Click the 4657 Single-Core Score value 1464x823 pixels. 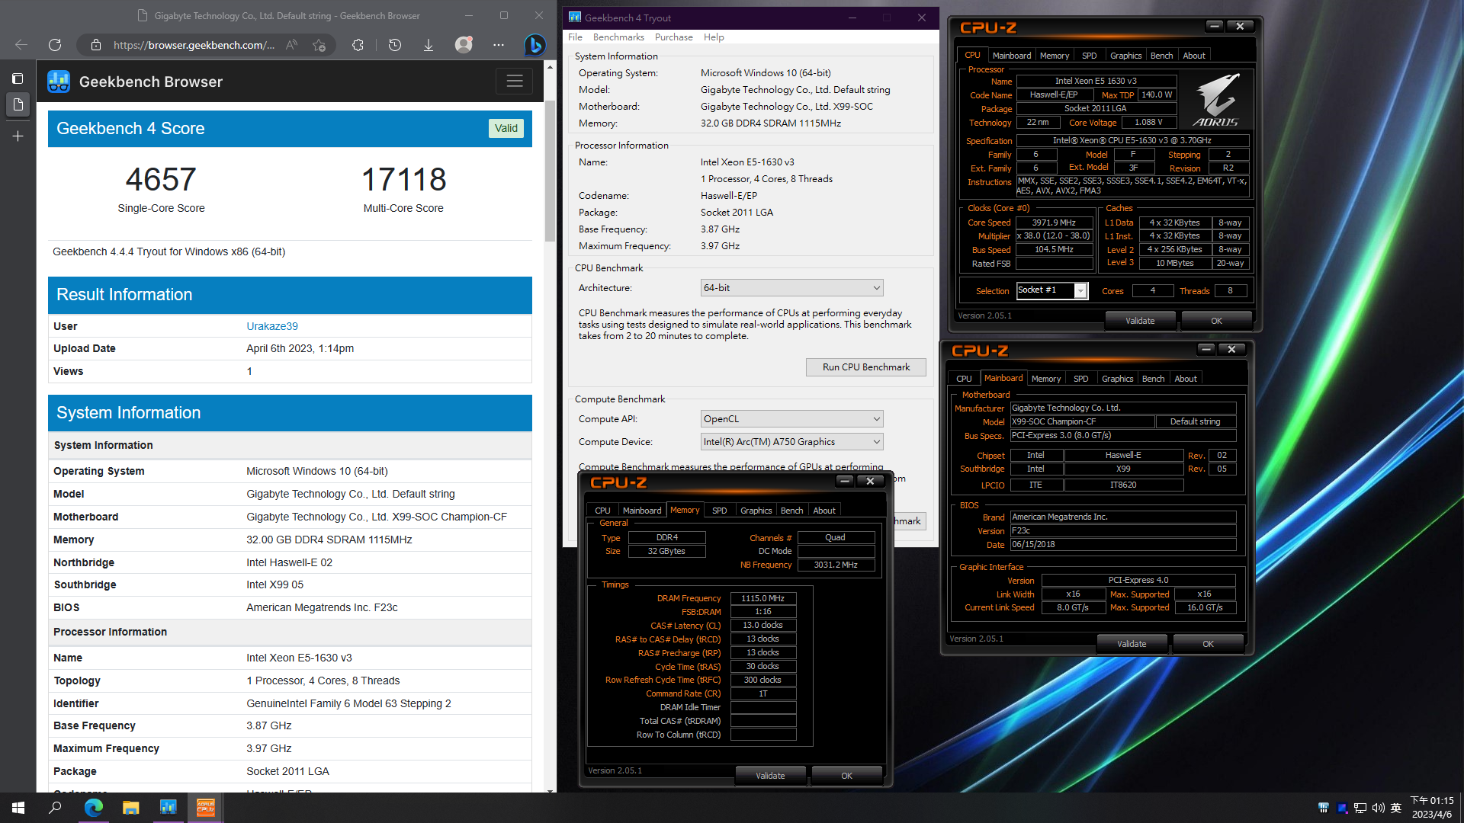coord(161,179)
